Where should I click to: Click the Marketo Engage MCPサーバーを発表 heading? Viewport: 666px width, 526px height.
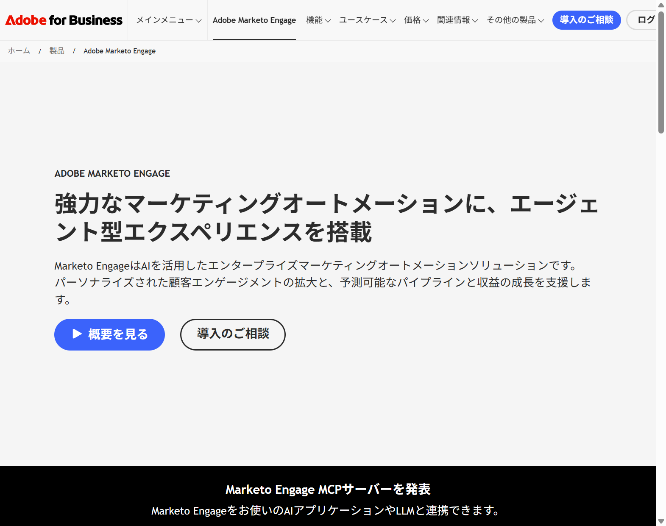328,489
